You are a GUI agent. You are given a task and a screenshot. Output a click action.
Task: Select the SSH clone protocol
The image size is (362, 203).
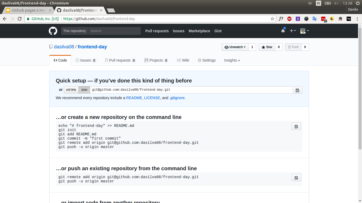click(x=84, y=90)
